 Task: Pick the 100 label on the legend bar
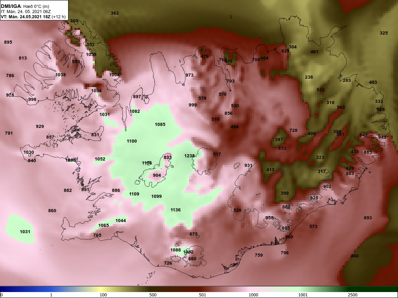coord(103,295)
